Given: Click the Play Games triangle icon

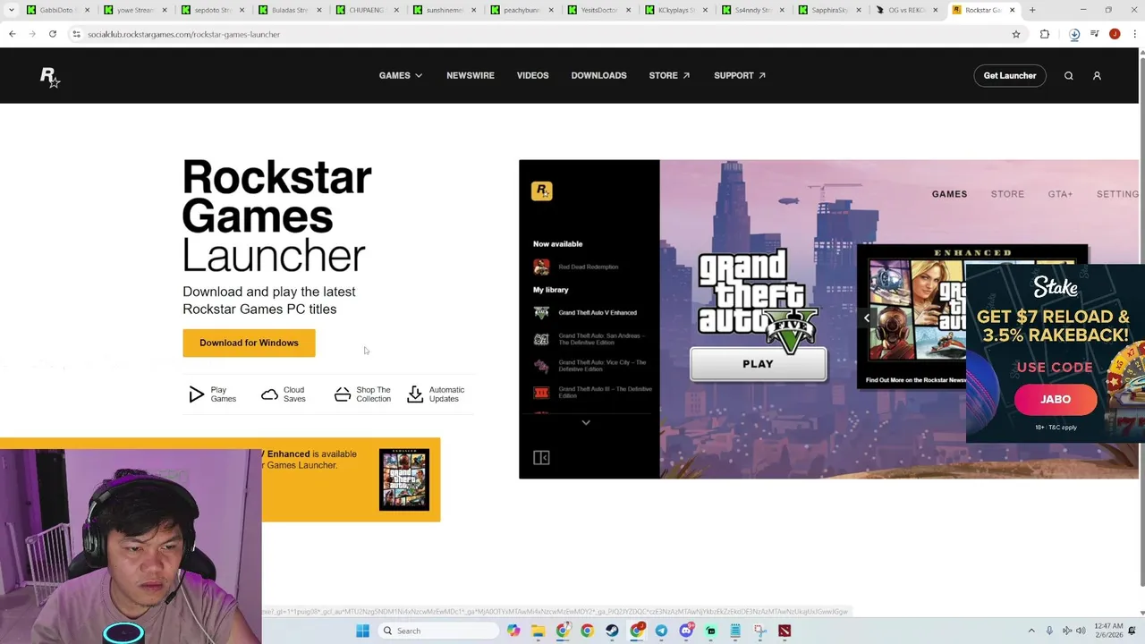Looking at the screenshot, I should pyautogui.click(x=196, y=394).
